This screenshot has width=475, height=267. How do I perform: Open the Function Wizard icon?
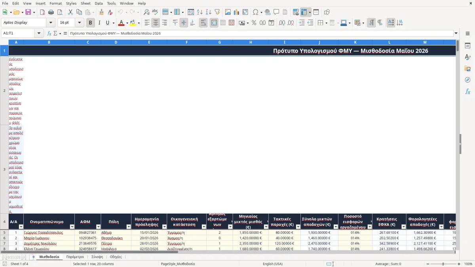coord(49,33)
